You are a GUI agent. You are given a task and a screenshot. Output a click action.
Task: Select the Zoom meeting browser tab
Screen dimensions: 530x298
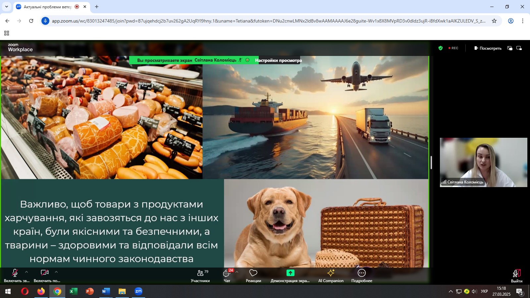click(x=48, y=7)
